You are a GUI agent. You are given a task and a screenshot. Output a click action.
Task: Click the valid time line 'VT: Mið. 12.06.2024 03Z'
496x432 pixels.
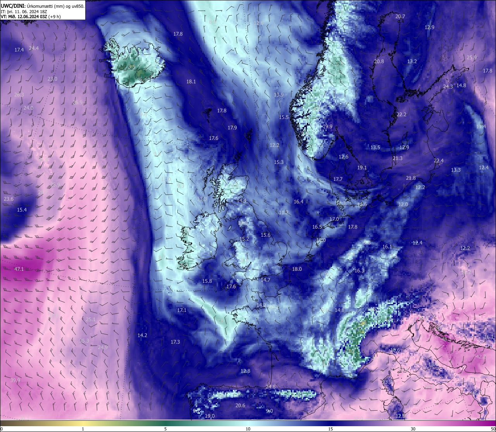pos(24,17)
